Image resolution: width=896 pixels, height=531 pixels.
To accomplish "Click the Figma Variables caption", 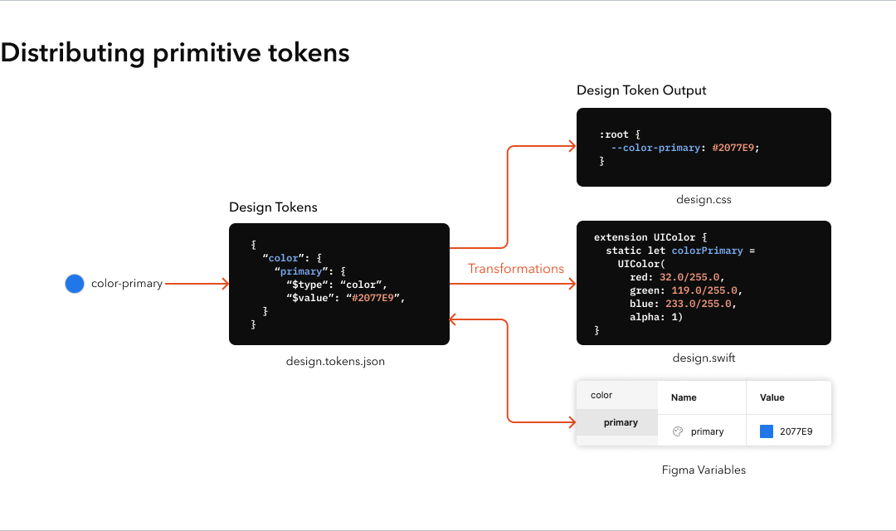I will click(704, 470).
